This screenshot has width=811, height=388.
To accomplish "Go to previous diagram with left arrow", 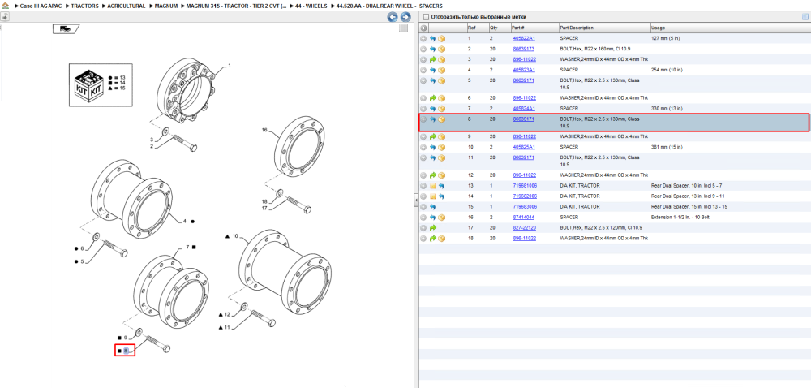I will pyautogui.click(x=393, y=17).
